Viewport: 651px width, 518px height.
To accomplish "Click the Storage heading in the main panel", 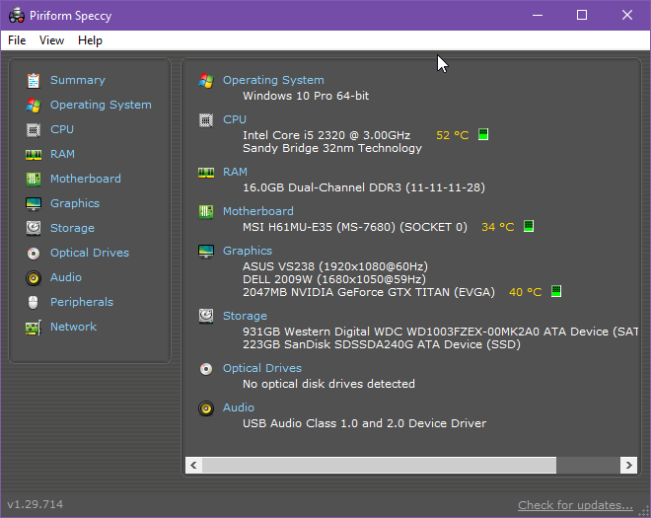I will (245, 316).
